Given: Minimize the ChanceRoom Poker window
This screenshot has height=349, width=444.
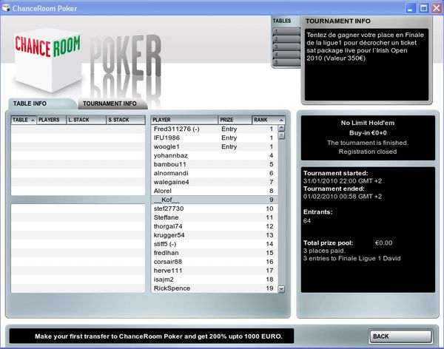Looking at the screenshot, I should [x=410, y=8].
